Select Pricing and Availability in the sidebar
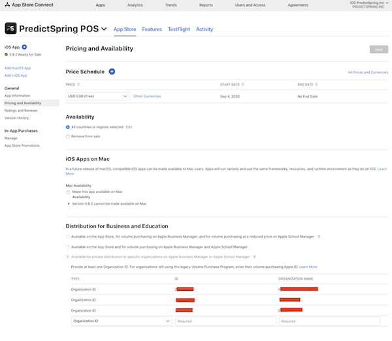Viewport: 392px width, 341px height. [x=31, y=103]
